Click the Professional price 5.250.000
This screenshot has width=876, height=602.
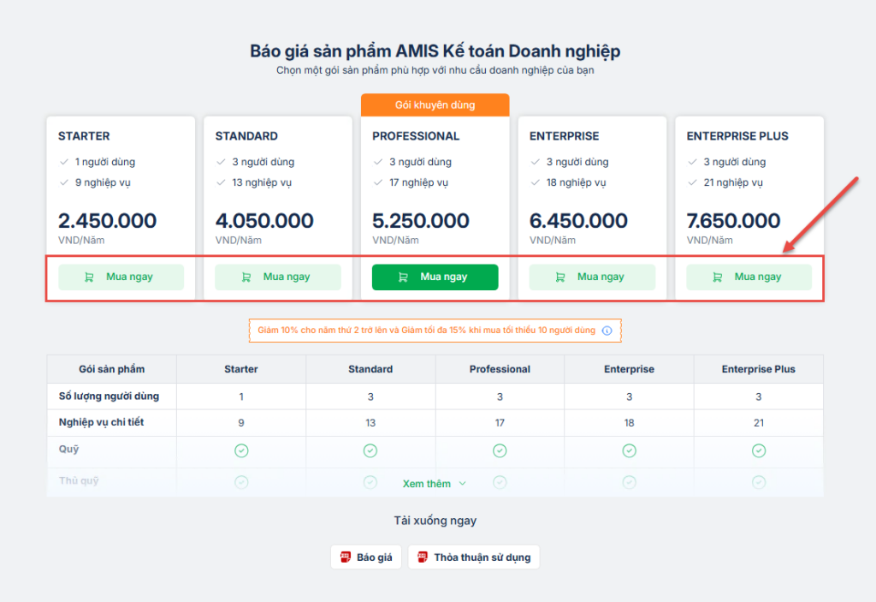(x=421, y=221)
